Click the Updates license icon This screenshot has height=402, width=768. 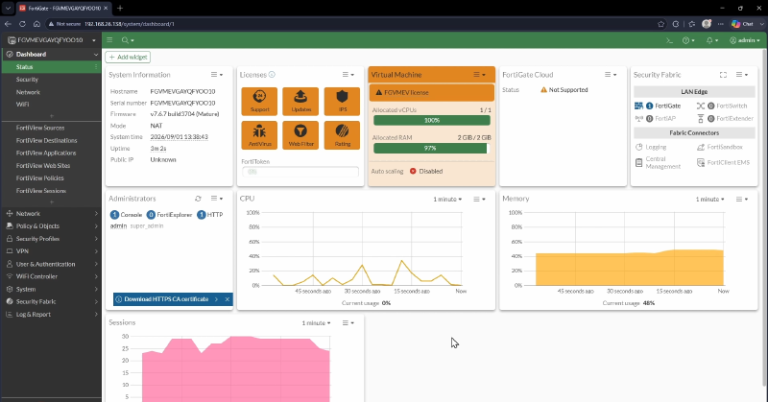click(x=300, y=102)
